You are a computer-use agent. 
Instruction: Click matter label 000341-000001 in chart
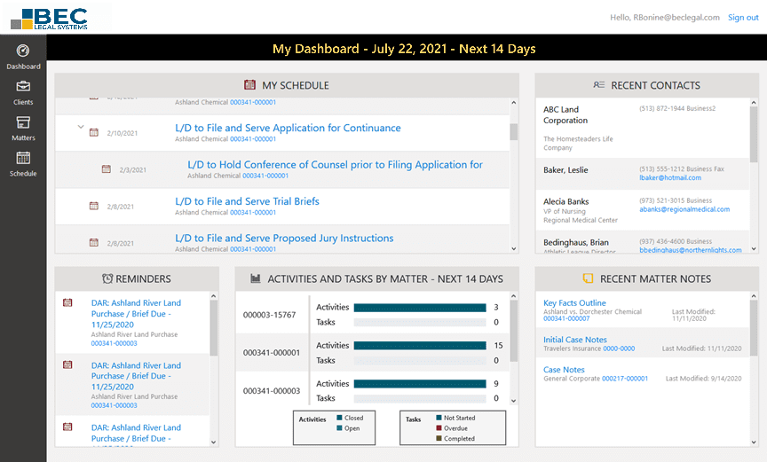[271, 353]
